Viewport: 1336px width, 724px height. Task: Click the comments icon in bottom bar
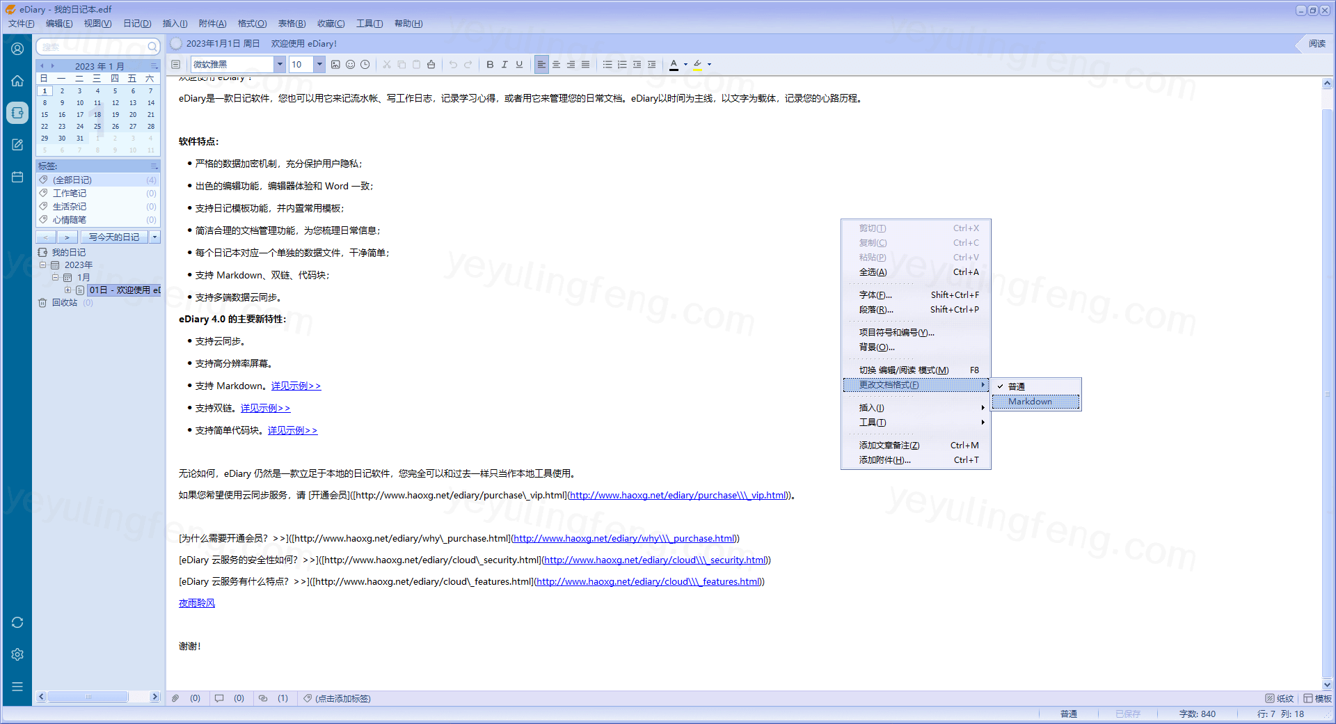coord(219,698)
